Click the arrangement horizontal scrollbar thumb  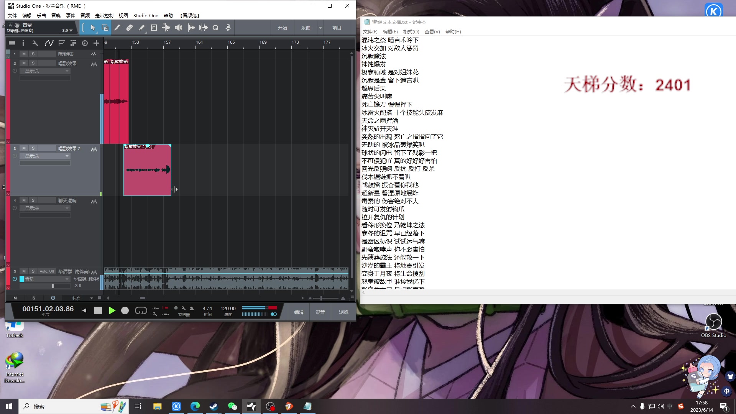(x=142, y=298)
